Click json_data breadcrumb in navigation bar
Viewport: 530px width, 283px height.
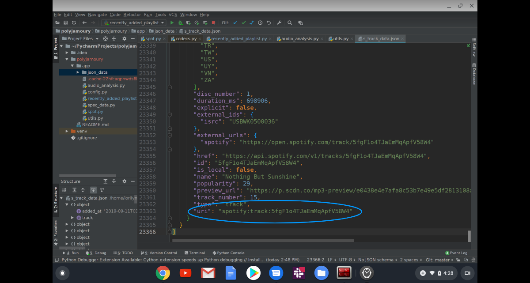tap(162, 31)
